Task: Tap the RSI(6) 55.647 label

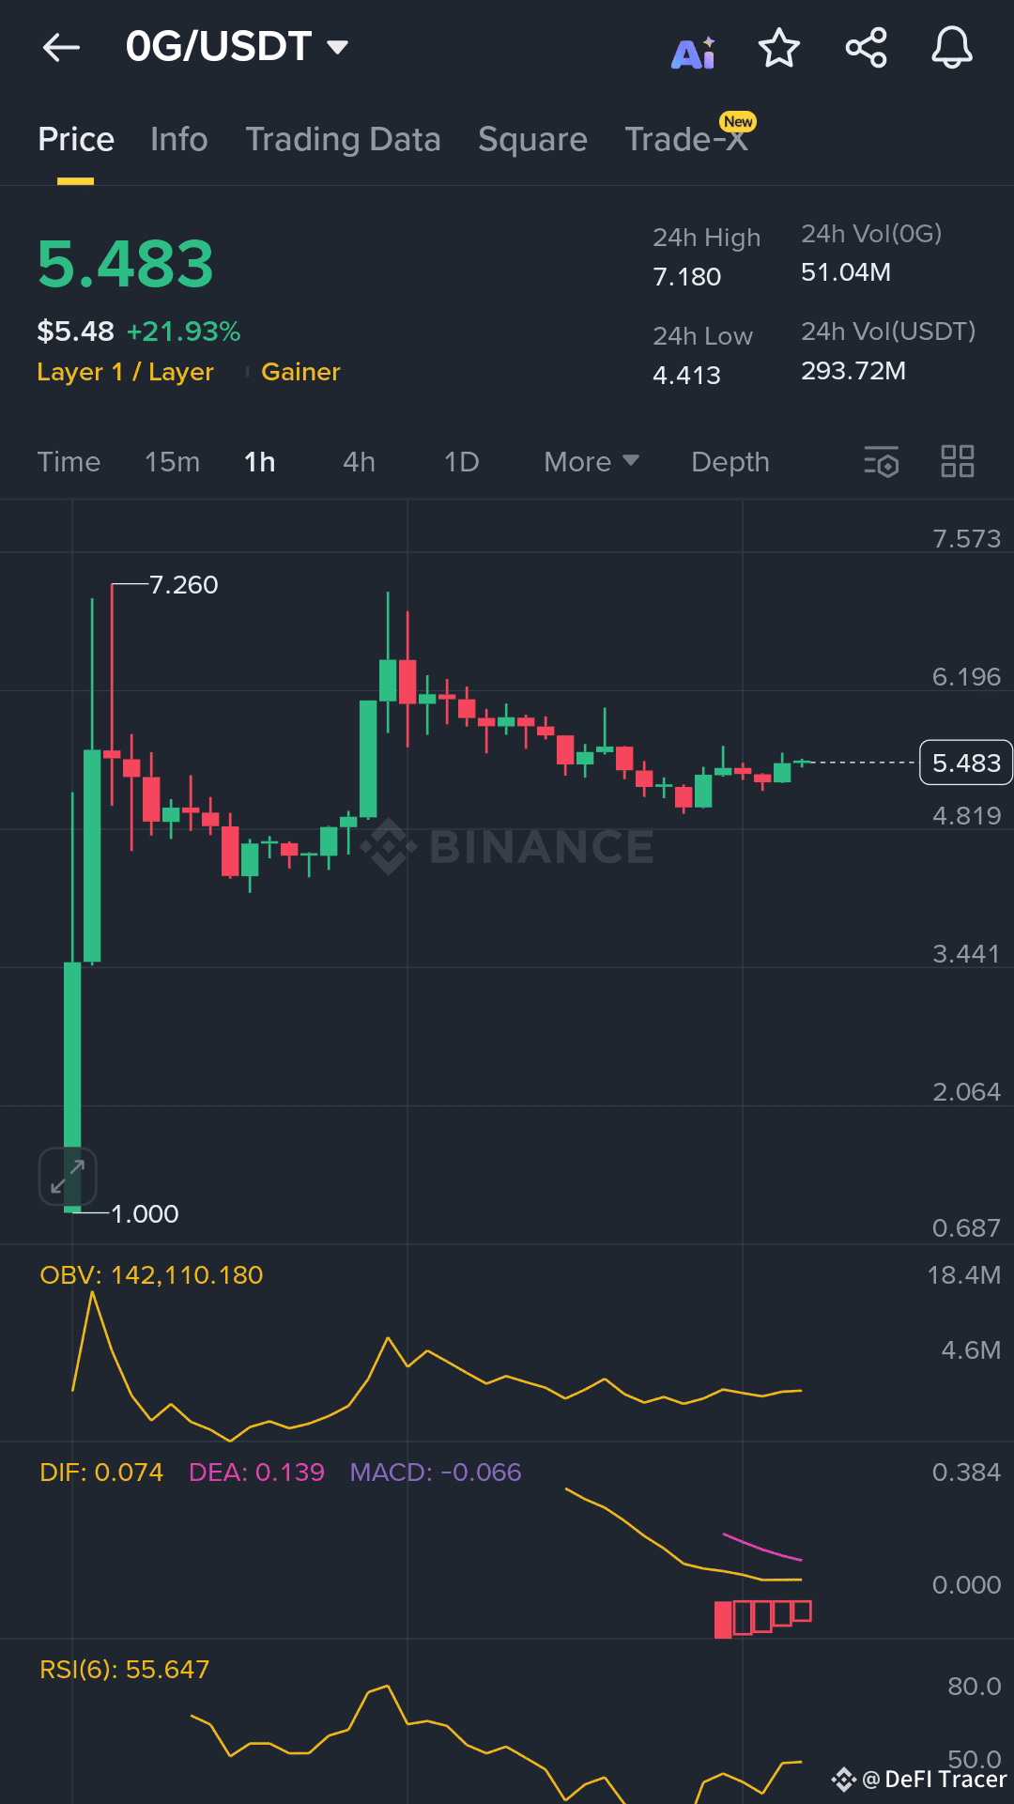Action: pos(124,1670)
